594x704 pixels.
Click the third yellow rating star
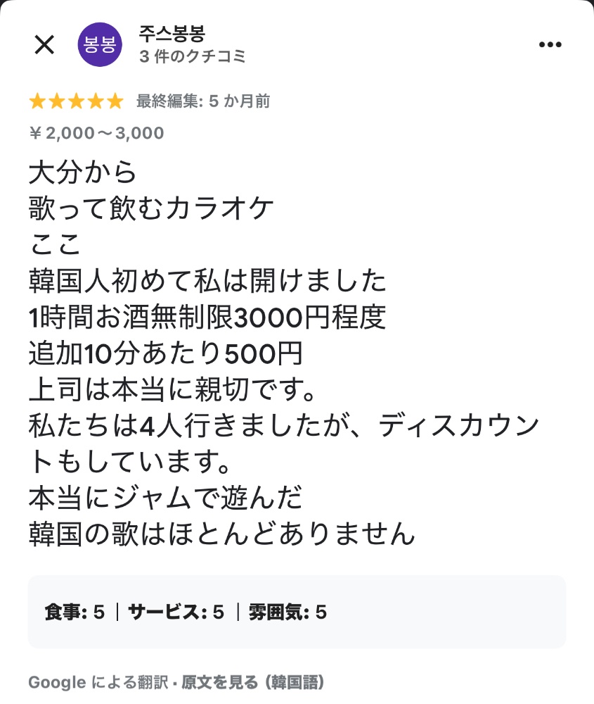coord(76,102)
